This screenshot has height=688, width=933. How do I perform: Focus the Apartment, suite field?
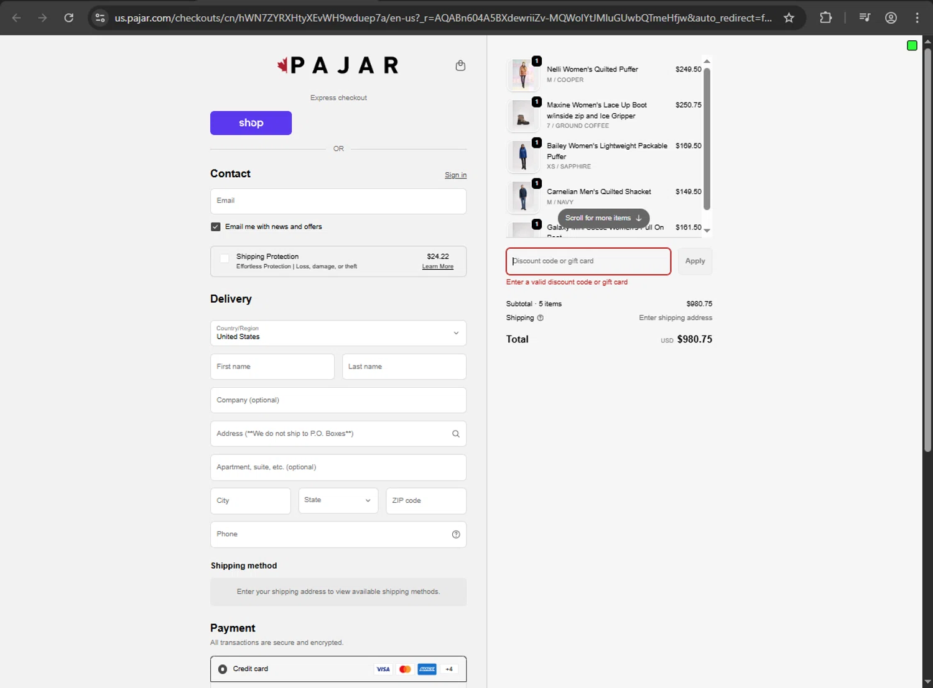point(338,467)
